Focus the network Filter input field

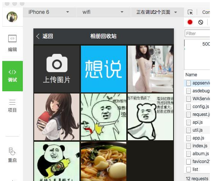198,33
